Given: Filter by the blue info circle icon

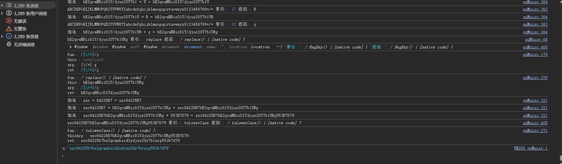Looking at the screenshot, I should click(9, 36).
